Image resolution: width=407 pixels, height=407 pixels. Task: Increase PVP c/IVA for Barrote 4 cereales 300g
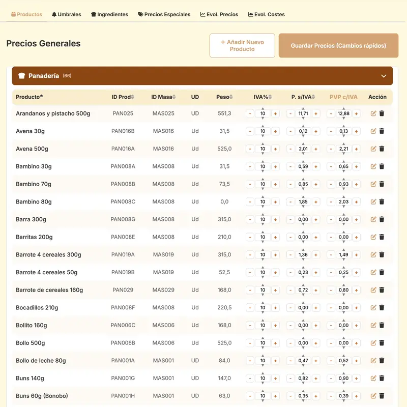pos(357,255)
